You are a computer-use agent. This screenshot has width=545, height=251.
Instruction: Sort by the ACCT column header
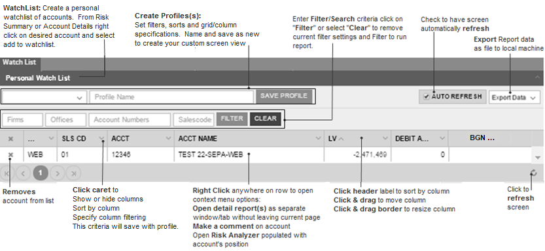click(x=120, y=138)
